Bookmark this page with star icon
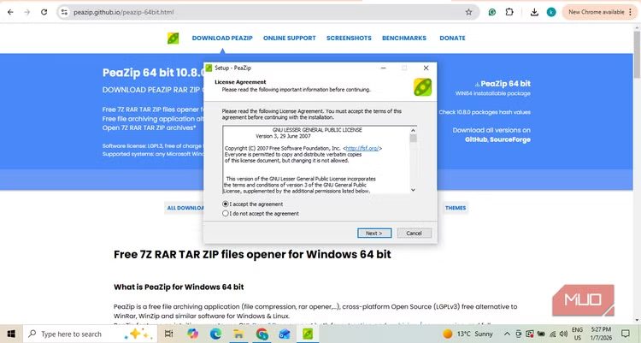This screenshot has width=641, height=343. [468, 12]
